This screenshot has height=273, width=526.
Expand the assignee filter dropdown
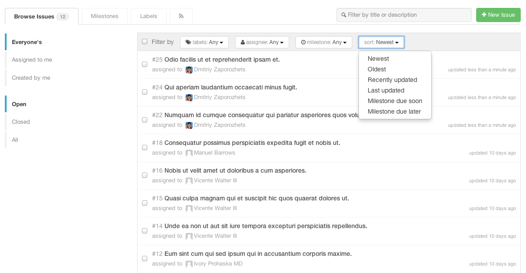[x=262, y=42]
